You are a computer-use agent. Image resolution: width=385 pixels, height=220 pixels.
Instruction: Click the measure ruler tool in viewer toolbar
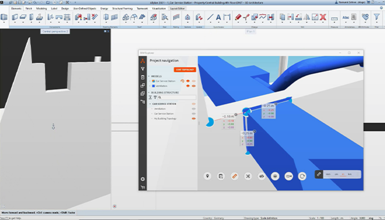pos(235,176)
